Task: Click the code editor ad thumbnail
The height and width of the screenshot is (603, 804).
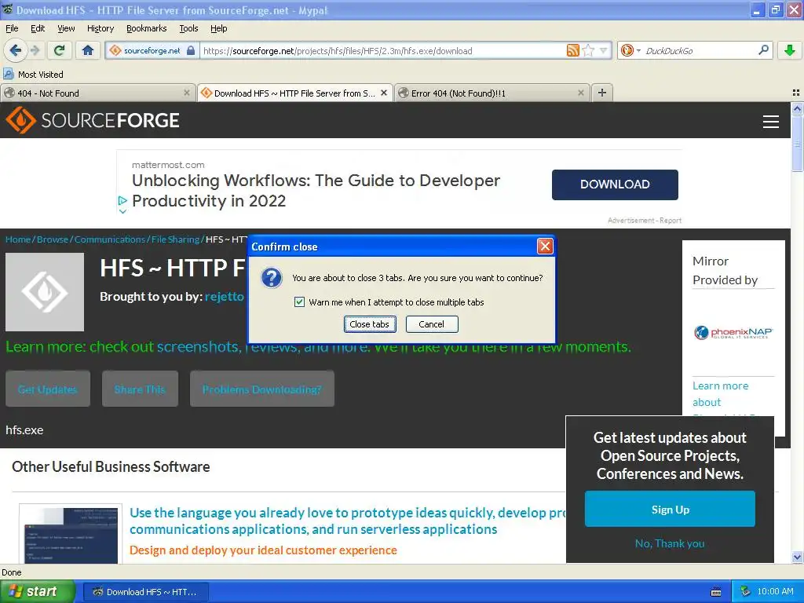Action: pyautogui.click(x=71, y=534)
